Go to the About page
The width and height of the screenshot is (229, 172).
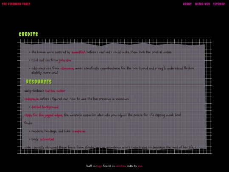[187, 4]
